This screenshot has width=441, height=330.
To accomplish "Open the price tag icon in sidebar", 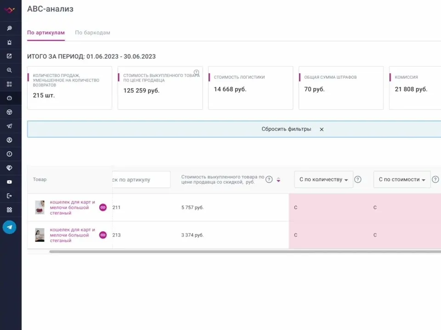I will (x=9, y=168).
